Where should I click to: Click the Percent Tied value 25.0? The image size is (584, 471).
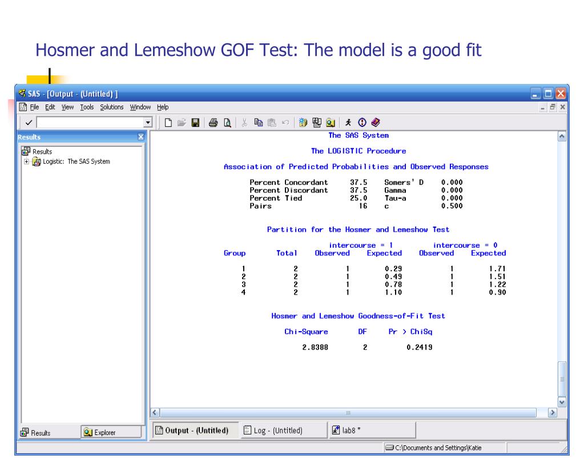[359, 198]
